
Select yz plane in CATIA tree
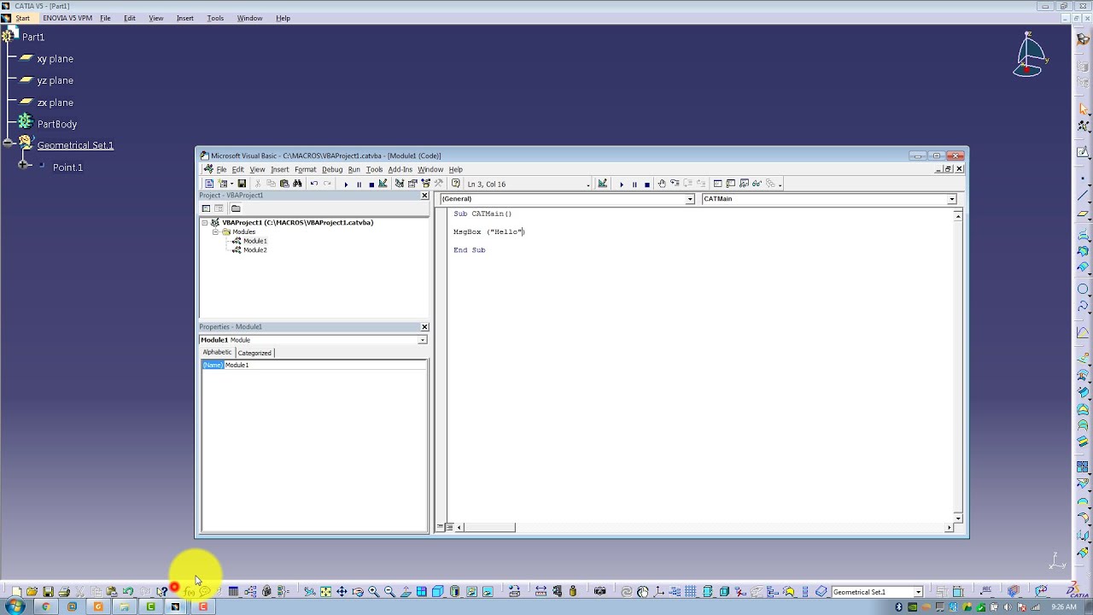point(55,80)
